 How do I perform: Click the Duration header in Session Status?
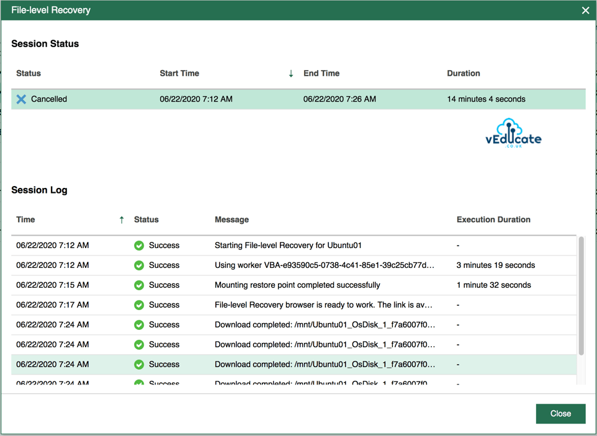tap(464, 73)
